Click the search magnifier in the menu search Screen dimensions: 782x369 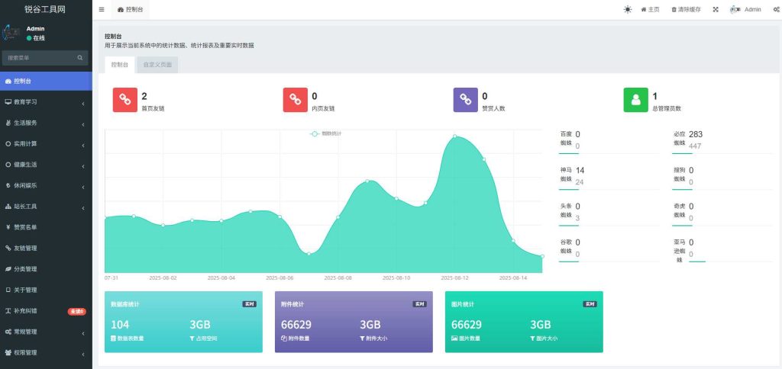tap(79, 58)
